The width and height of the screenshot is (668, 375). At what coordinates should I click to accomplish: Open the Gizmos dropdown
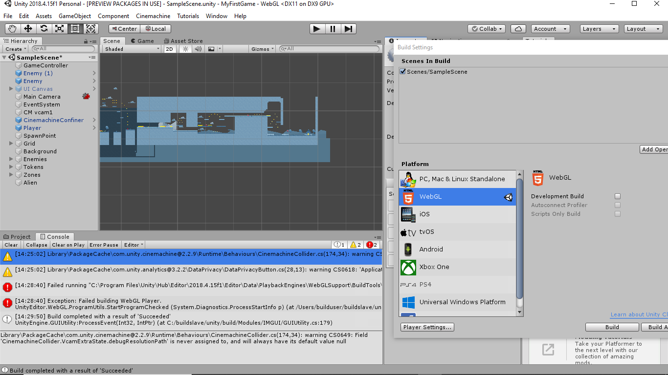263,49
